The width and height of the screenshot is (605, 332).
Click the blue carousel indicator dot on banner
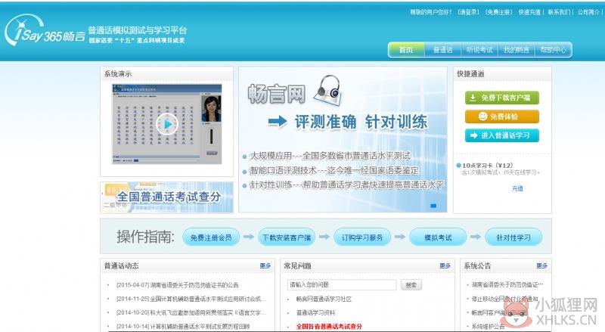tap(433, 206)
